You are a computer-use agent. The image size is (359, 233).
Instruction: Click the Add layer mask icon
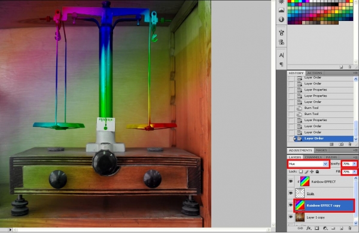317,228
